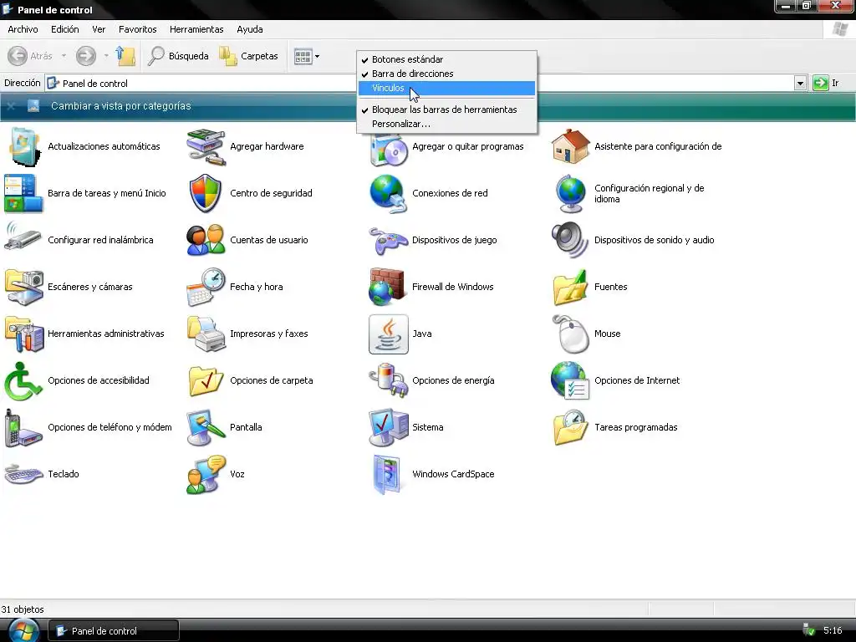Click the Start orb button

tap(23, 631)
